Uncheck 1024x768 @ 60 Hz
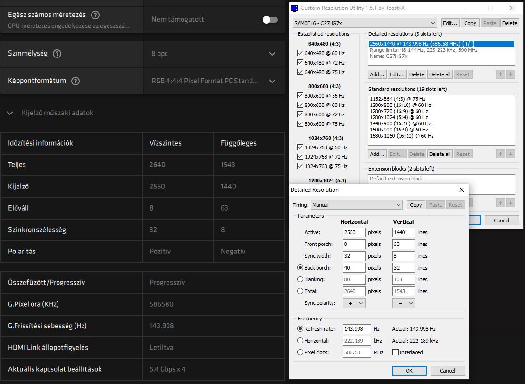This screenshot has width=525, height=384. [x=300, y=147]
